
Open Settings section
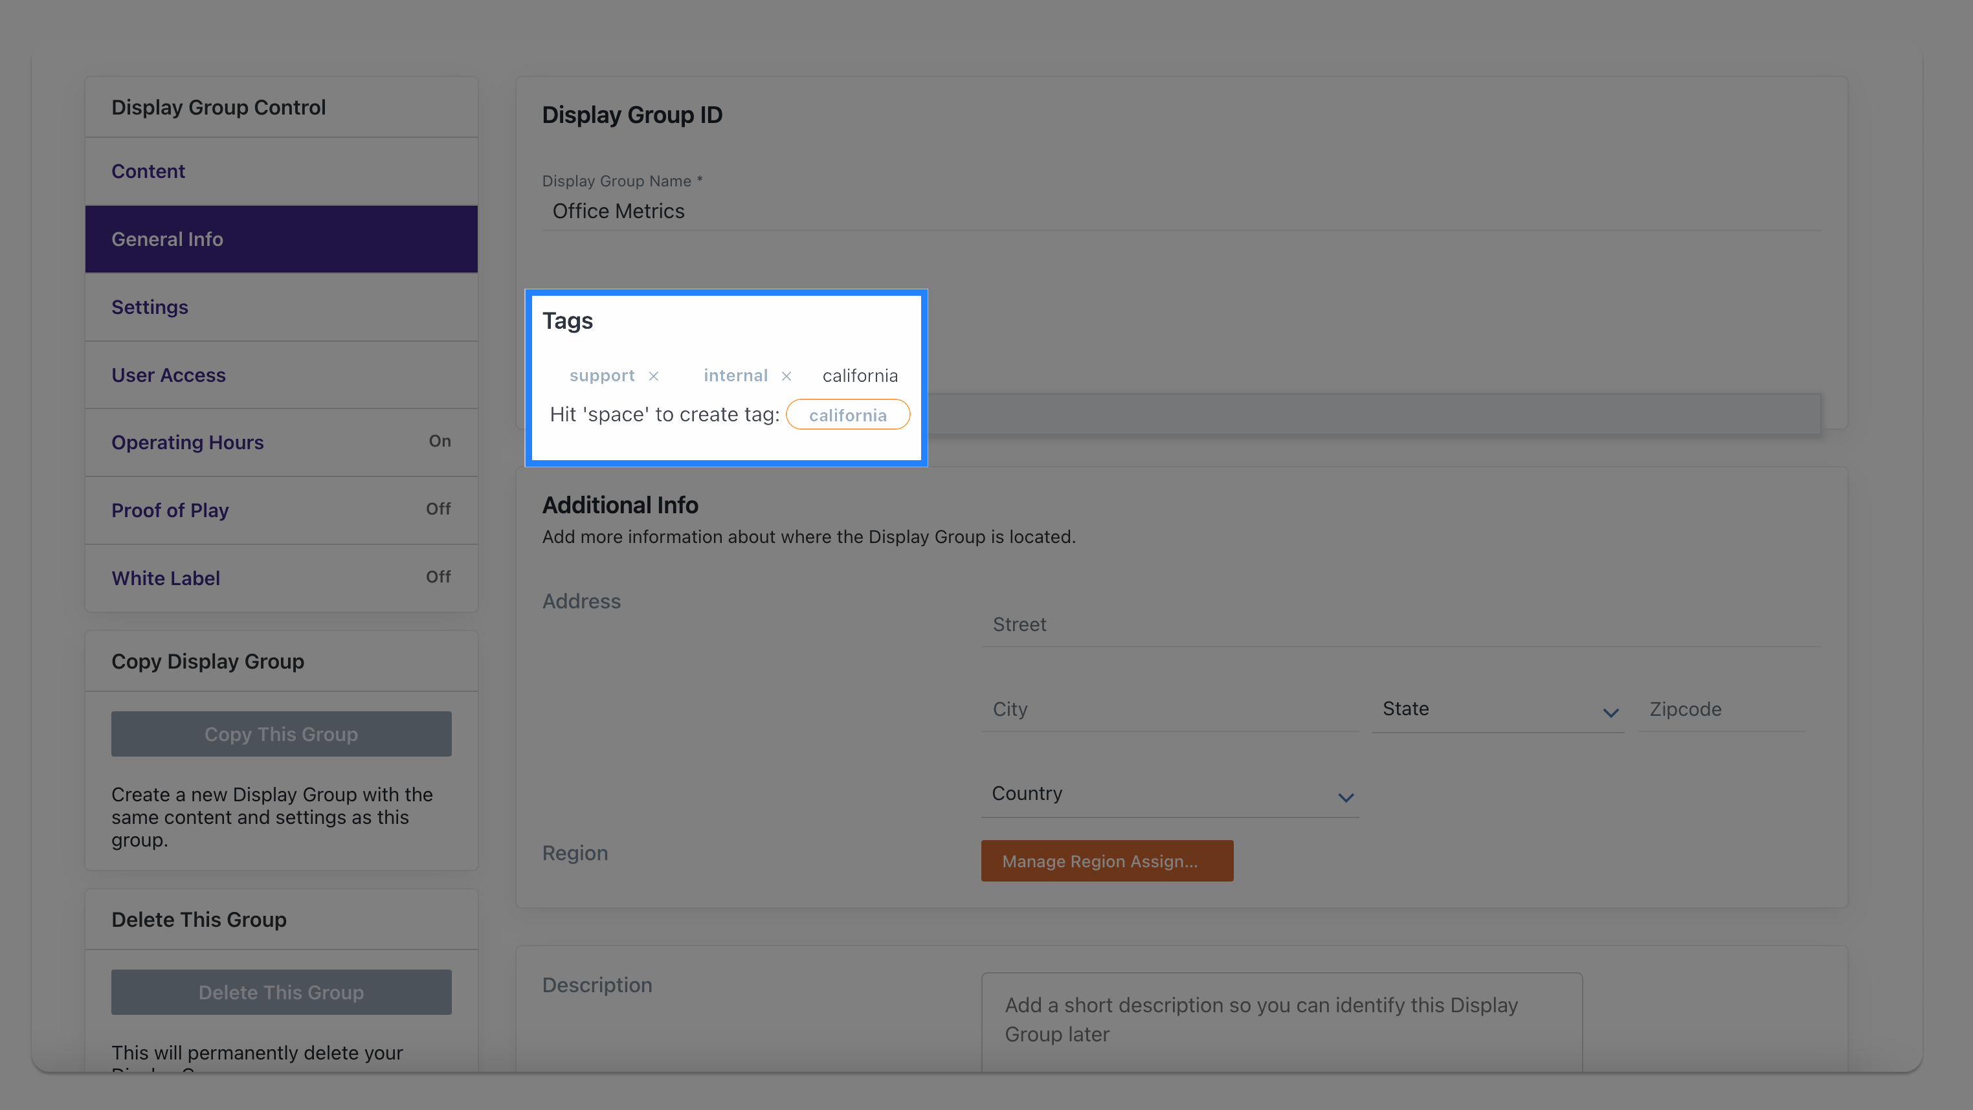pyautogui.click(x=281, y=307)
